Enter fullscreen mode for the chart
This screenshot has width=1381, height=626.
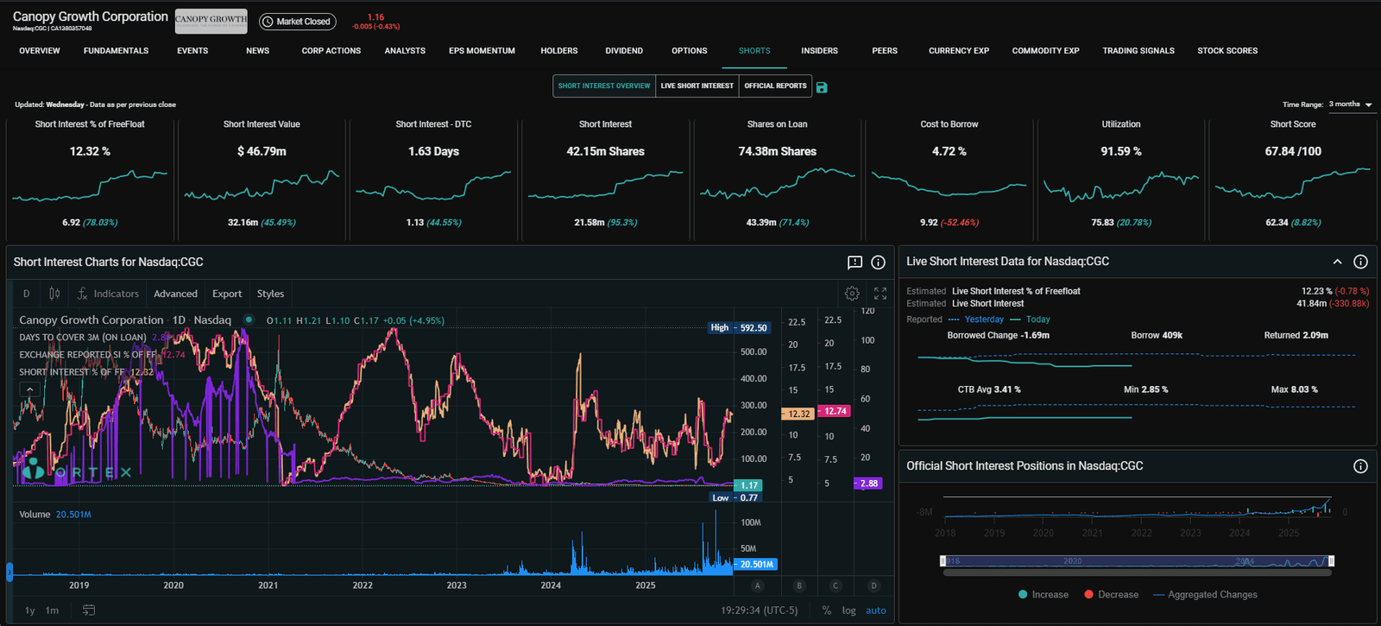click(880, 294)
